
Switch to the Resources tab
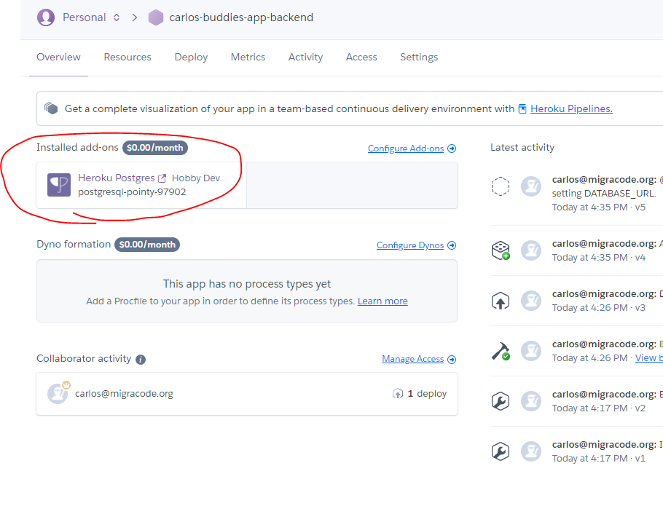[127, 57]
